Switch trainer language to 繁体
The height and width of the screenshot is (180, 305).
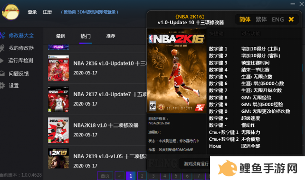(x=261, y=19)
